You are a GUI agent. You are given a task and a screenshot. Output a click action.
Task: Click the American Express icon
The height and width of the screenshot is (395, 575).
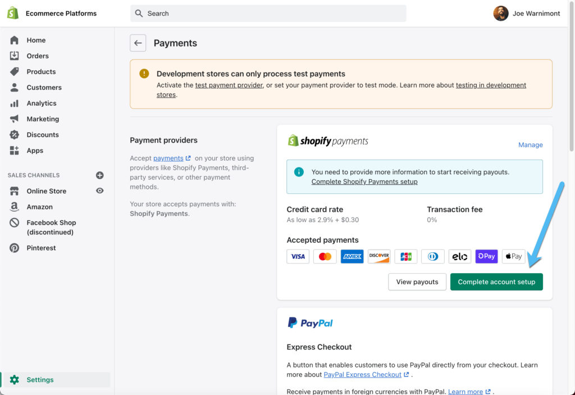tap(352, 256)
